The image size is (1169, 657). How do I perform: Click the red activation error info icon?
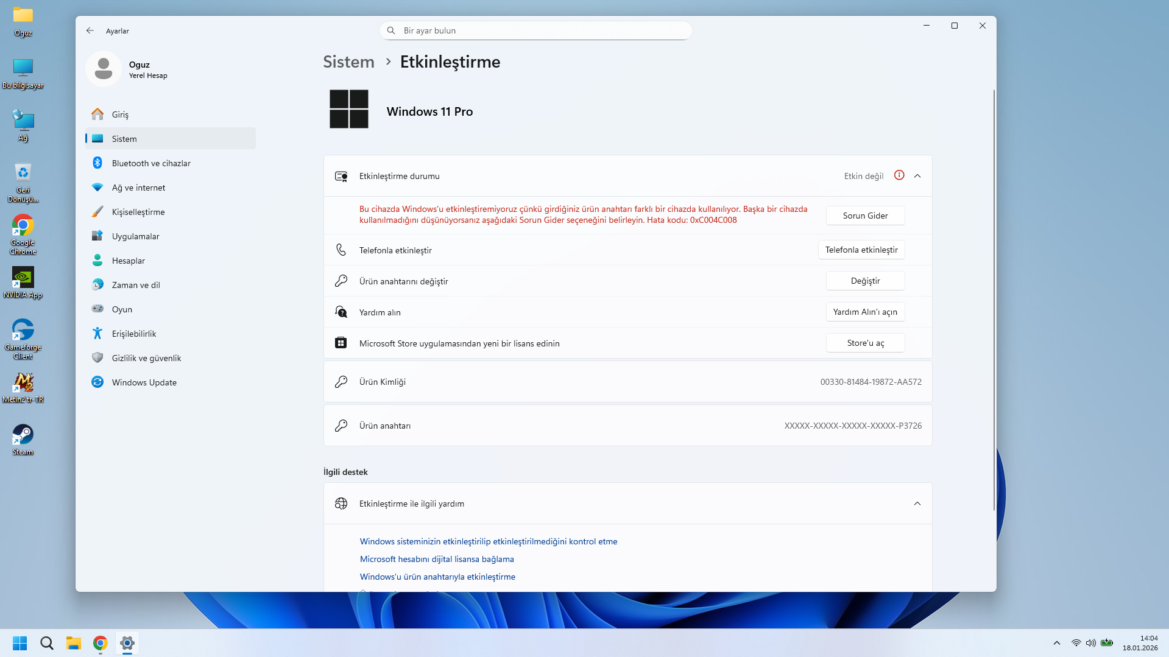(x=899, y=175)
